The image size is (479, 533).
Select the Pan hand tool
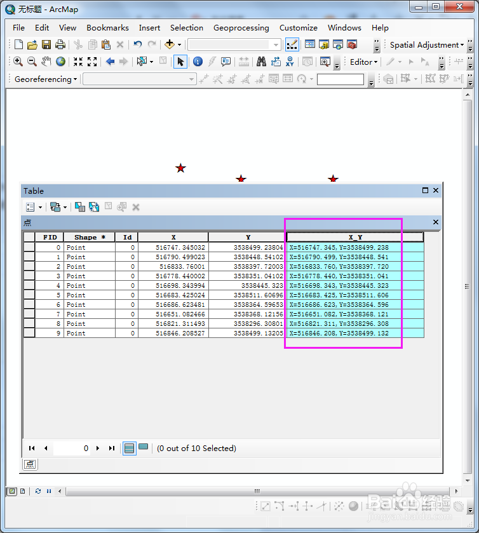click(46, 62)
